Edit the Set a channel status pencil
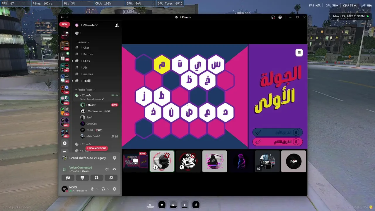Screen dimensions: 375x211 [x=103, y=99]
